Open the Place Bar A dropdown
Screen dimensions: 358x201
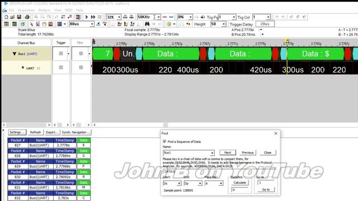221,183
